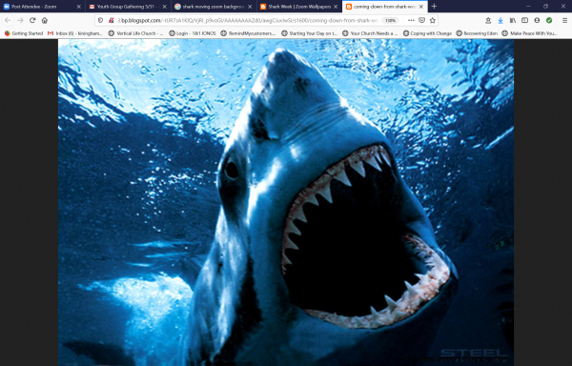This screenshot has width=572, height=366.
Task: Reset the 110% zoom level badge
Action: [x=391, y=20]
